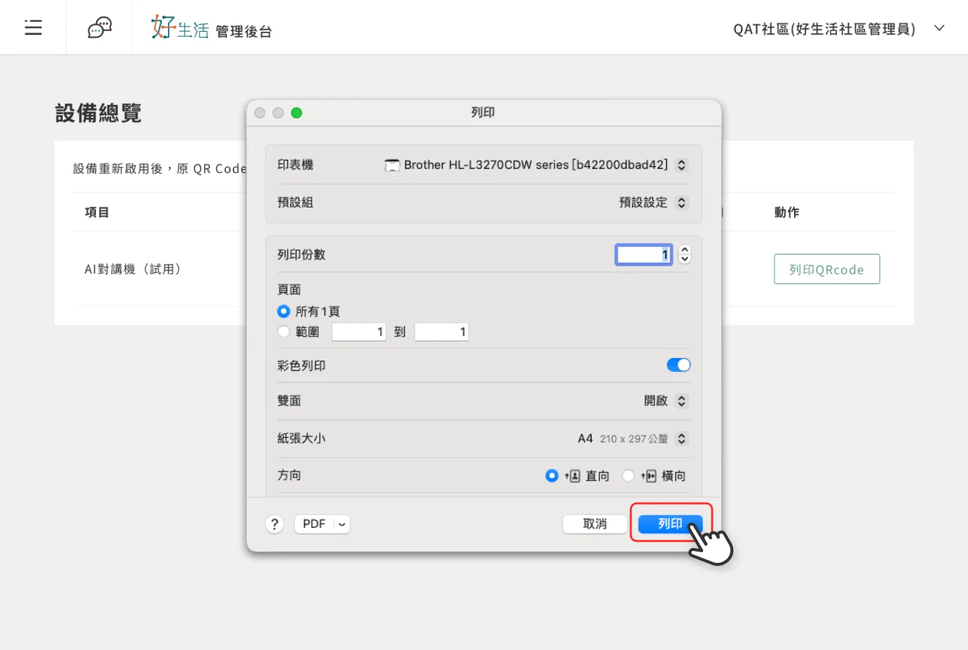
Task: Click the green zoom window button
Action: 296,113
